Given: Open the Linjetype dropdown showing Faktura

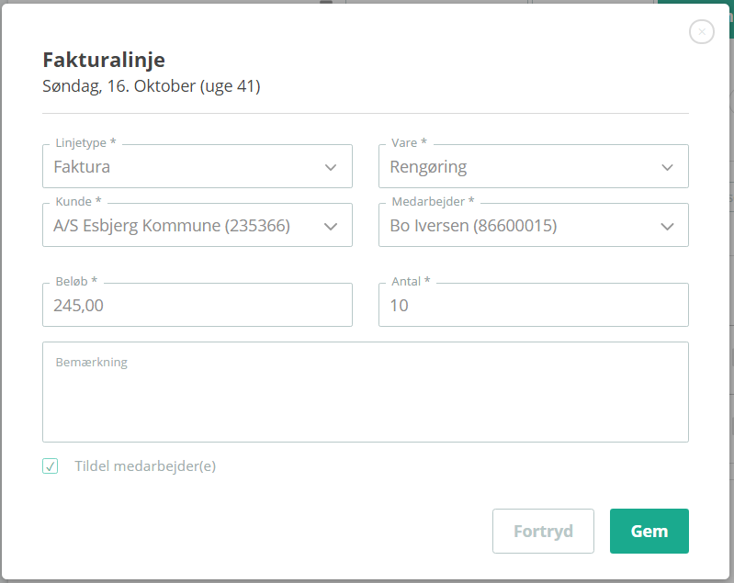Looking at the screenshot, I should tap(198, 166).
